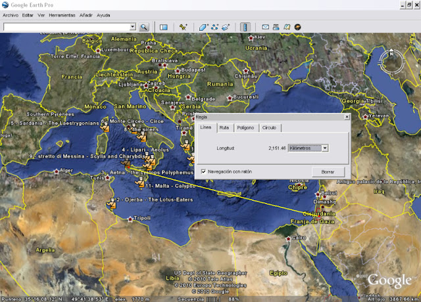Switch to the Línea tab
Image resolution: width=421 pixels, height=302 pixels.
(x=206, y=127)
